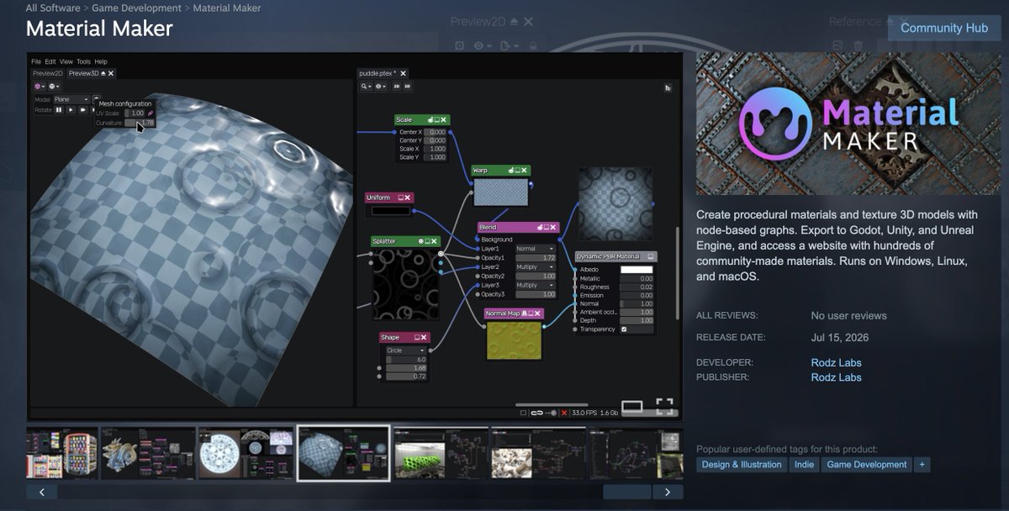Click the 2D button in the graph toolbar

coord(397,87)
